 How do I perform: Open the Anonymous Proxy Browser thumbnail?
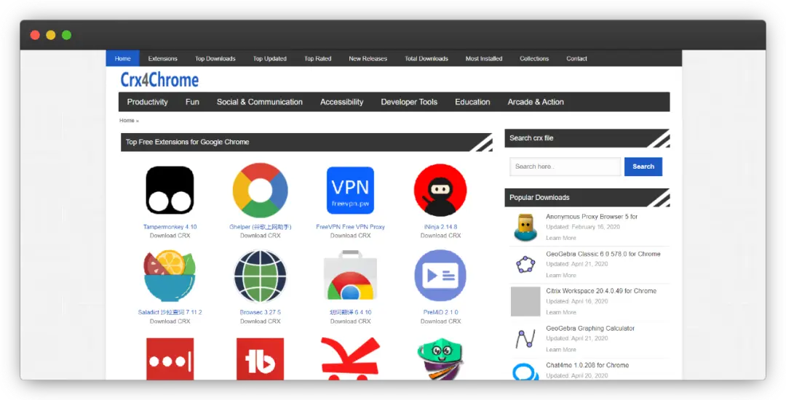525,227
